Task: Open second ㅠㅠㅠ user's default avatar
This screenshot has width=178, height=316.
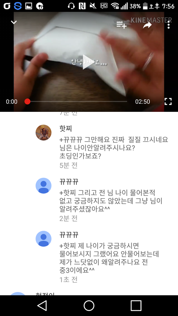Action: [x=43, y=239]
